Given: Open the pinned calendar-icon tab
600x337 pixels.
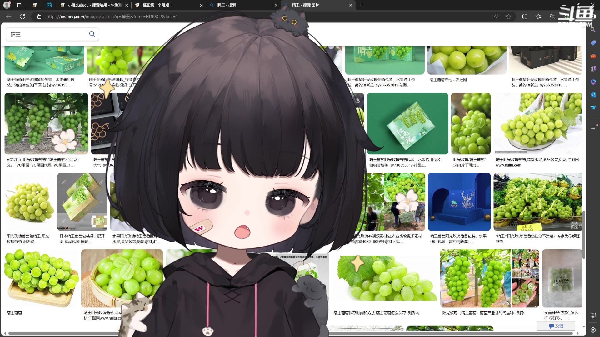Looking at the screenshot, I should click(x=49, y=5).
